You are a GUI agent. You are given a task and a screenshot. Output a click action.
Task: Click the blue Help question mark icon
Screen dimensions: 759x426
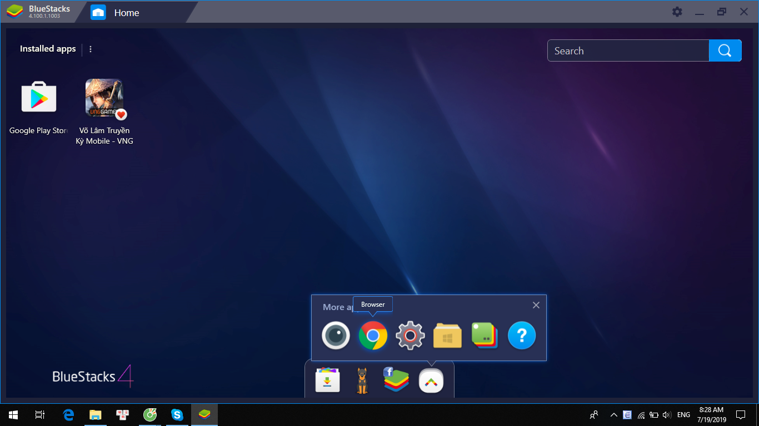(x=522, y=336)
